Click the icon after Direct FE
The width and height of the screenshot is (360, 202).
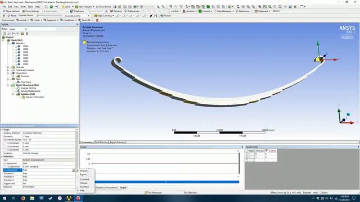[x=97, y=20]
